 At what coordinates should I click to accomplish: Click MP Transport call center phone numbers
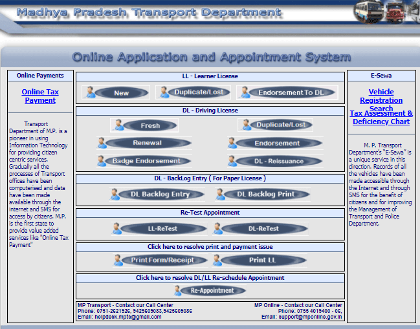click(144, 311)
